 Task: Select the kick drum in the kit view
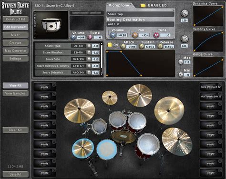[123, 137]
